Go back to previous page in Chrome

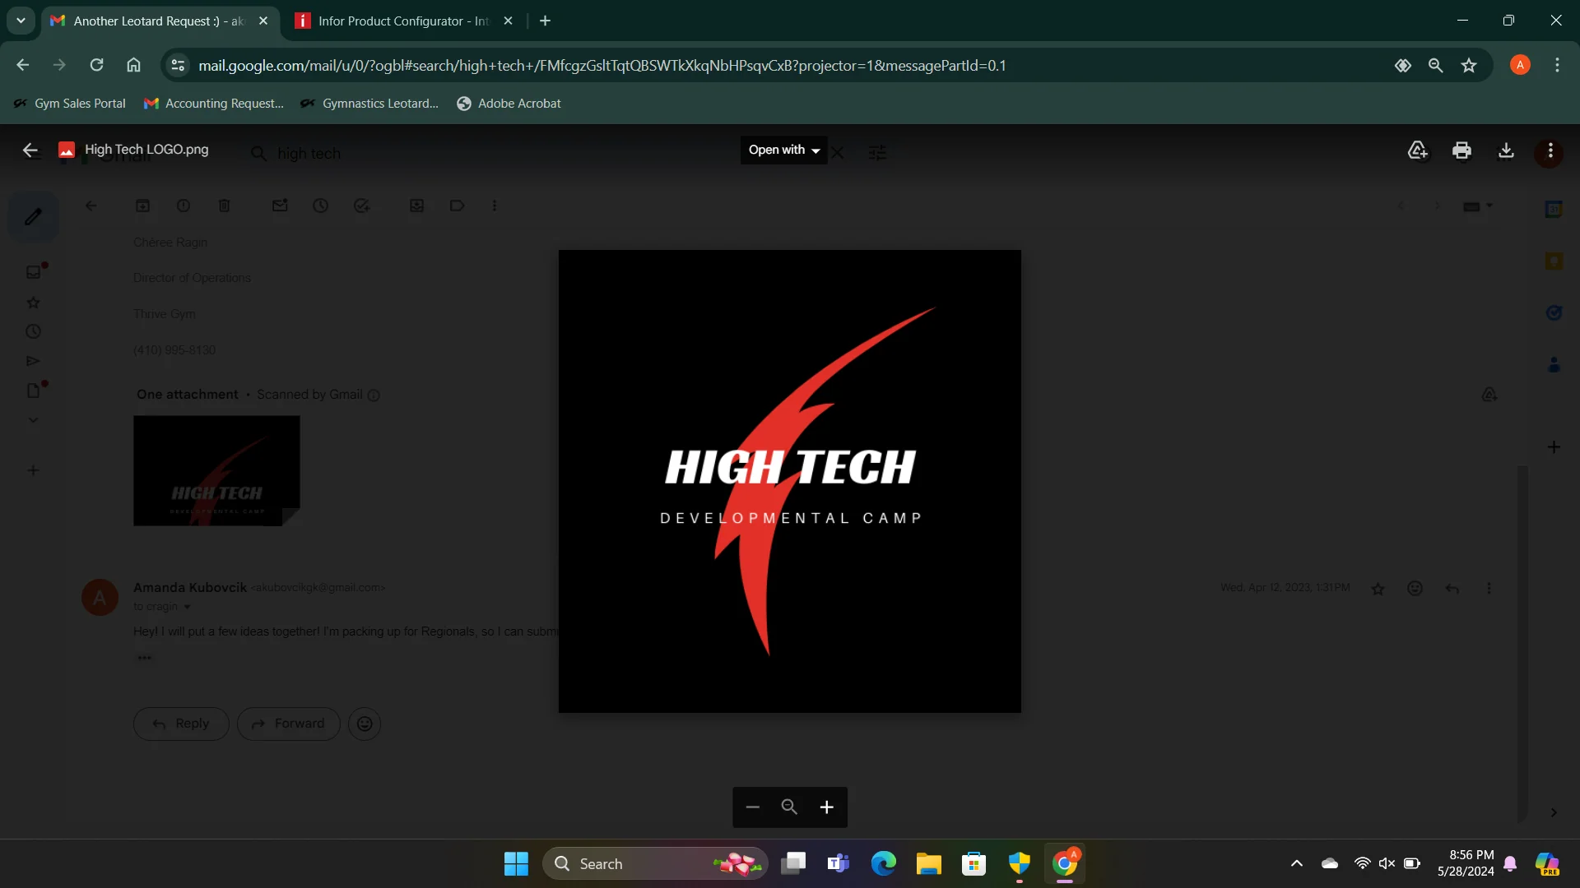(x=22, y=65)
